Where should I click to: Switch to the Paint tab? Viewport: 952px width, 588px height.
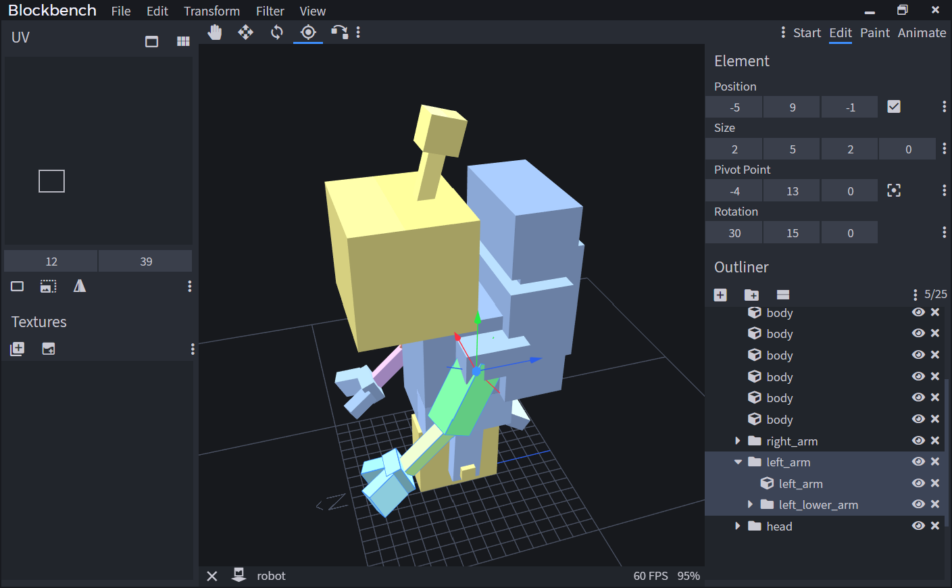tap(875, 32)
